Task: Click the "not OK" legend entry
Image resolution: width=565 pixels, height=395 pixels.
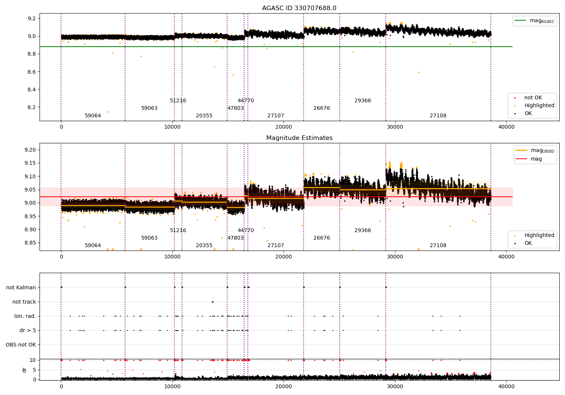Action: click(528, 98)
